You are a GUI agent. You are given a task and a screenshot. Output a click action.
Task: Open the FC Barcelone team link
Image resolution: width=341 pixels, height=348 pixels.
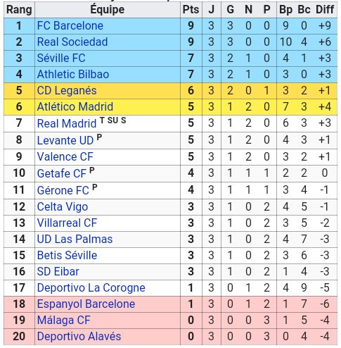(70, 25)
